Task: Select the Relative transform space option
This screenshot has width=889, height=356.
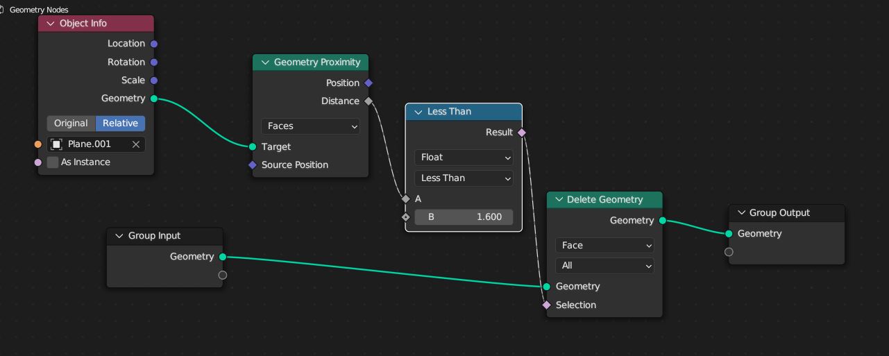Action: 121,124
